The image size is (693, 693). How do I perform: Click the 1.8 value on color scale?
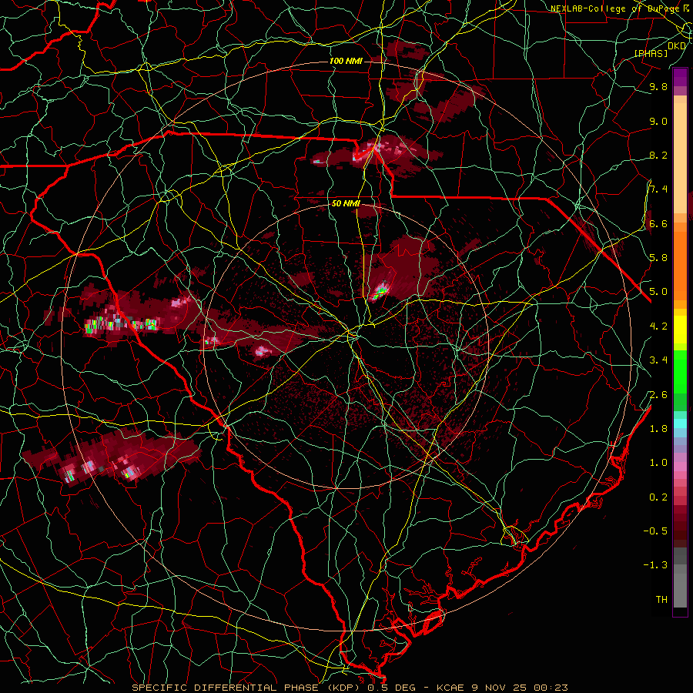click(x=658, y=429)
